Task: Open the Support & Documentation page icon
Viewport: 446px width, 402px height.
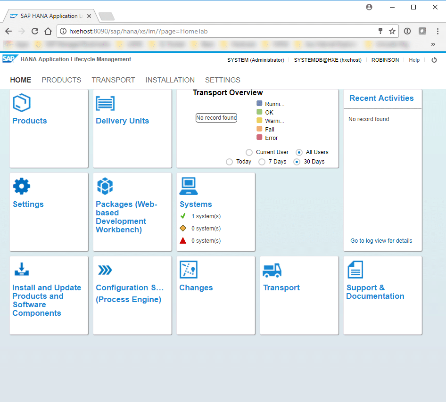Action: (x=355, y=270)
